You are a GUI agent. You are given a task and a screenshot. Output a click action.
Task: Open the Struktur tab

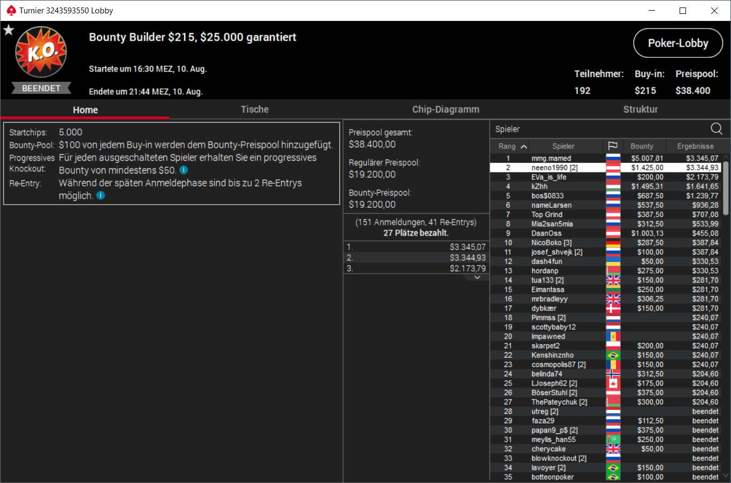click(640, 109)
